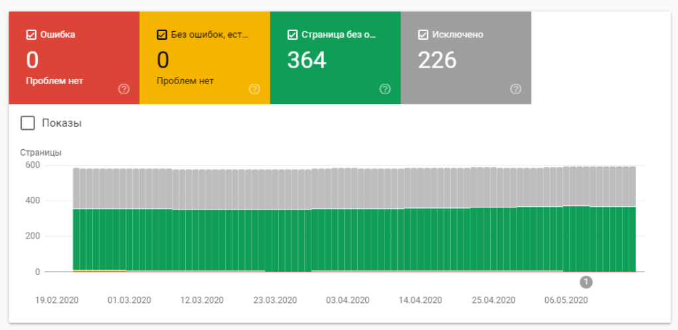Click the annotation marker numbered 1

(x=586, y=282)
